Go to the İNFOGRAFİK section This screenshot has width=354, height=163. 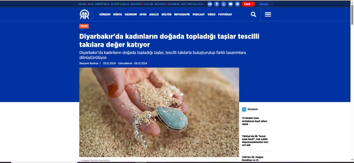182,14
